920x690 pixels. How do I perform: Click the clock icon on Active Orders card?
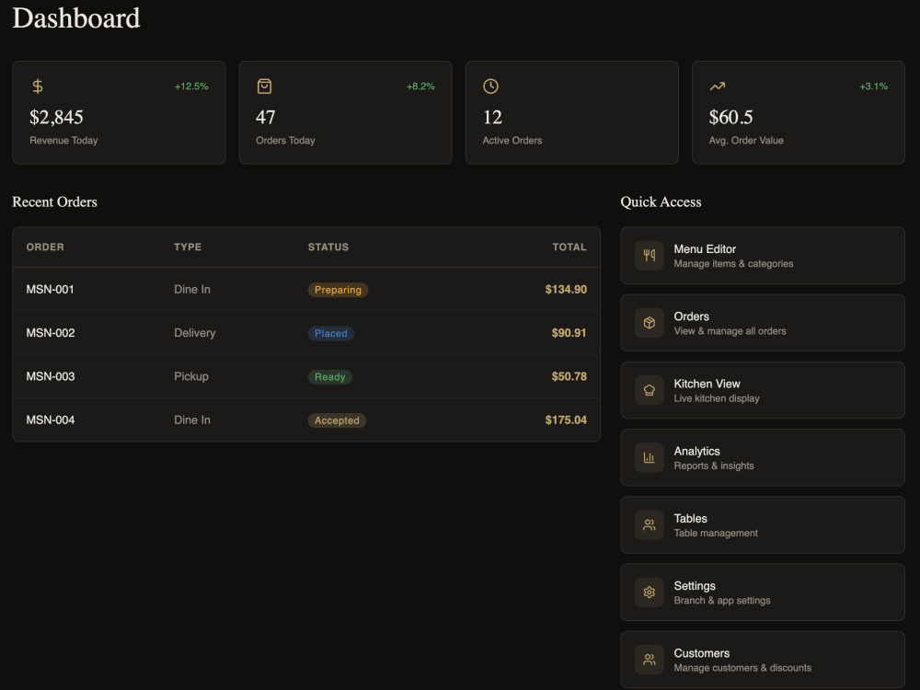490,86
